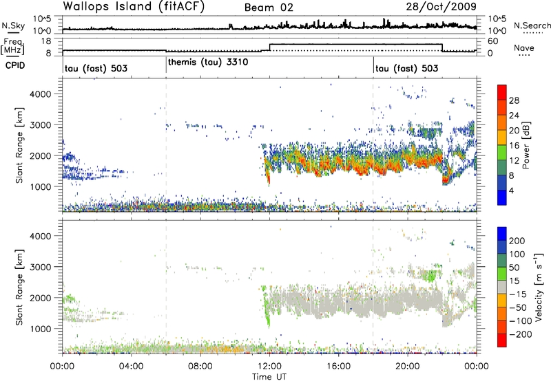Click the power panel 'Slant Range [km]' label

coord(19,145)
